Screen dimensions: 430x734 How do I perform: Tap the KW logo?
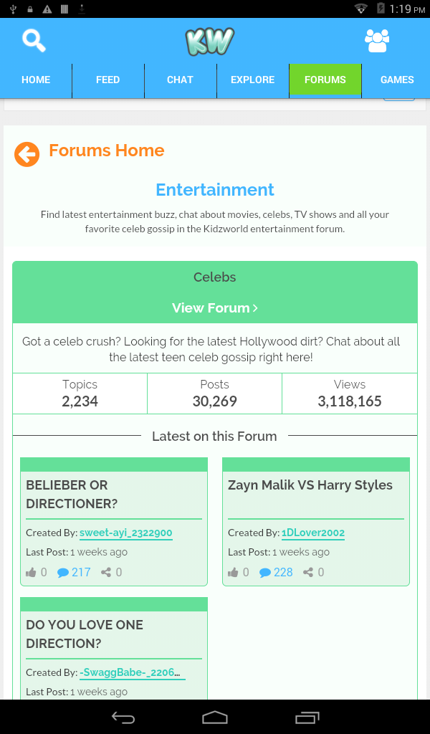pyautogui.click(x=209, y=42)
